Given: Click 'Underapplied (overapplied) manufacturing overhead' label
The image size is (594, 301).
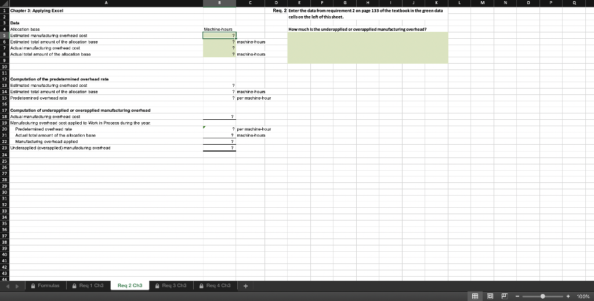Looking at the screenshot, I should tap(60, 148).
